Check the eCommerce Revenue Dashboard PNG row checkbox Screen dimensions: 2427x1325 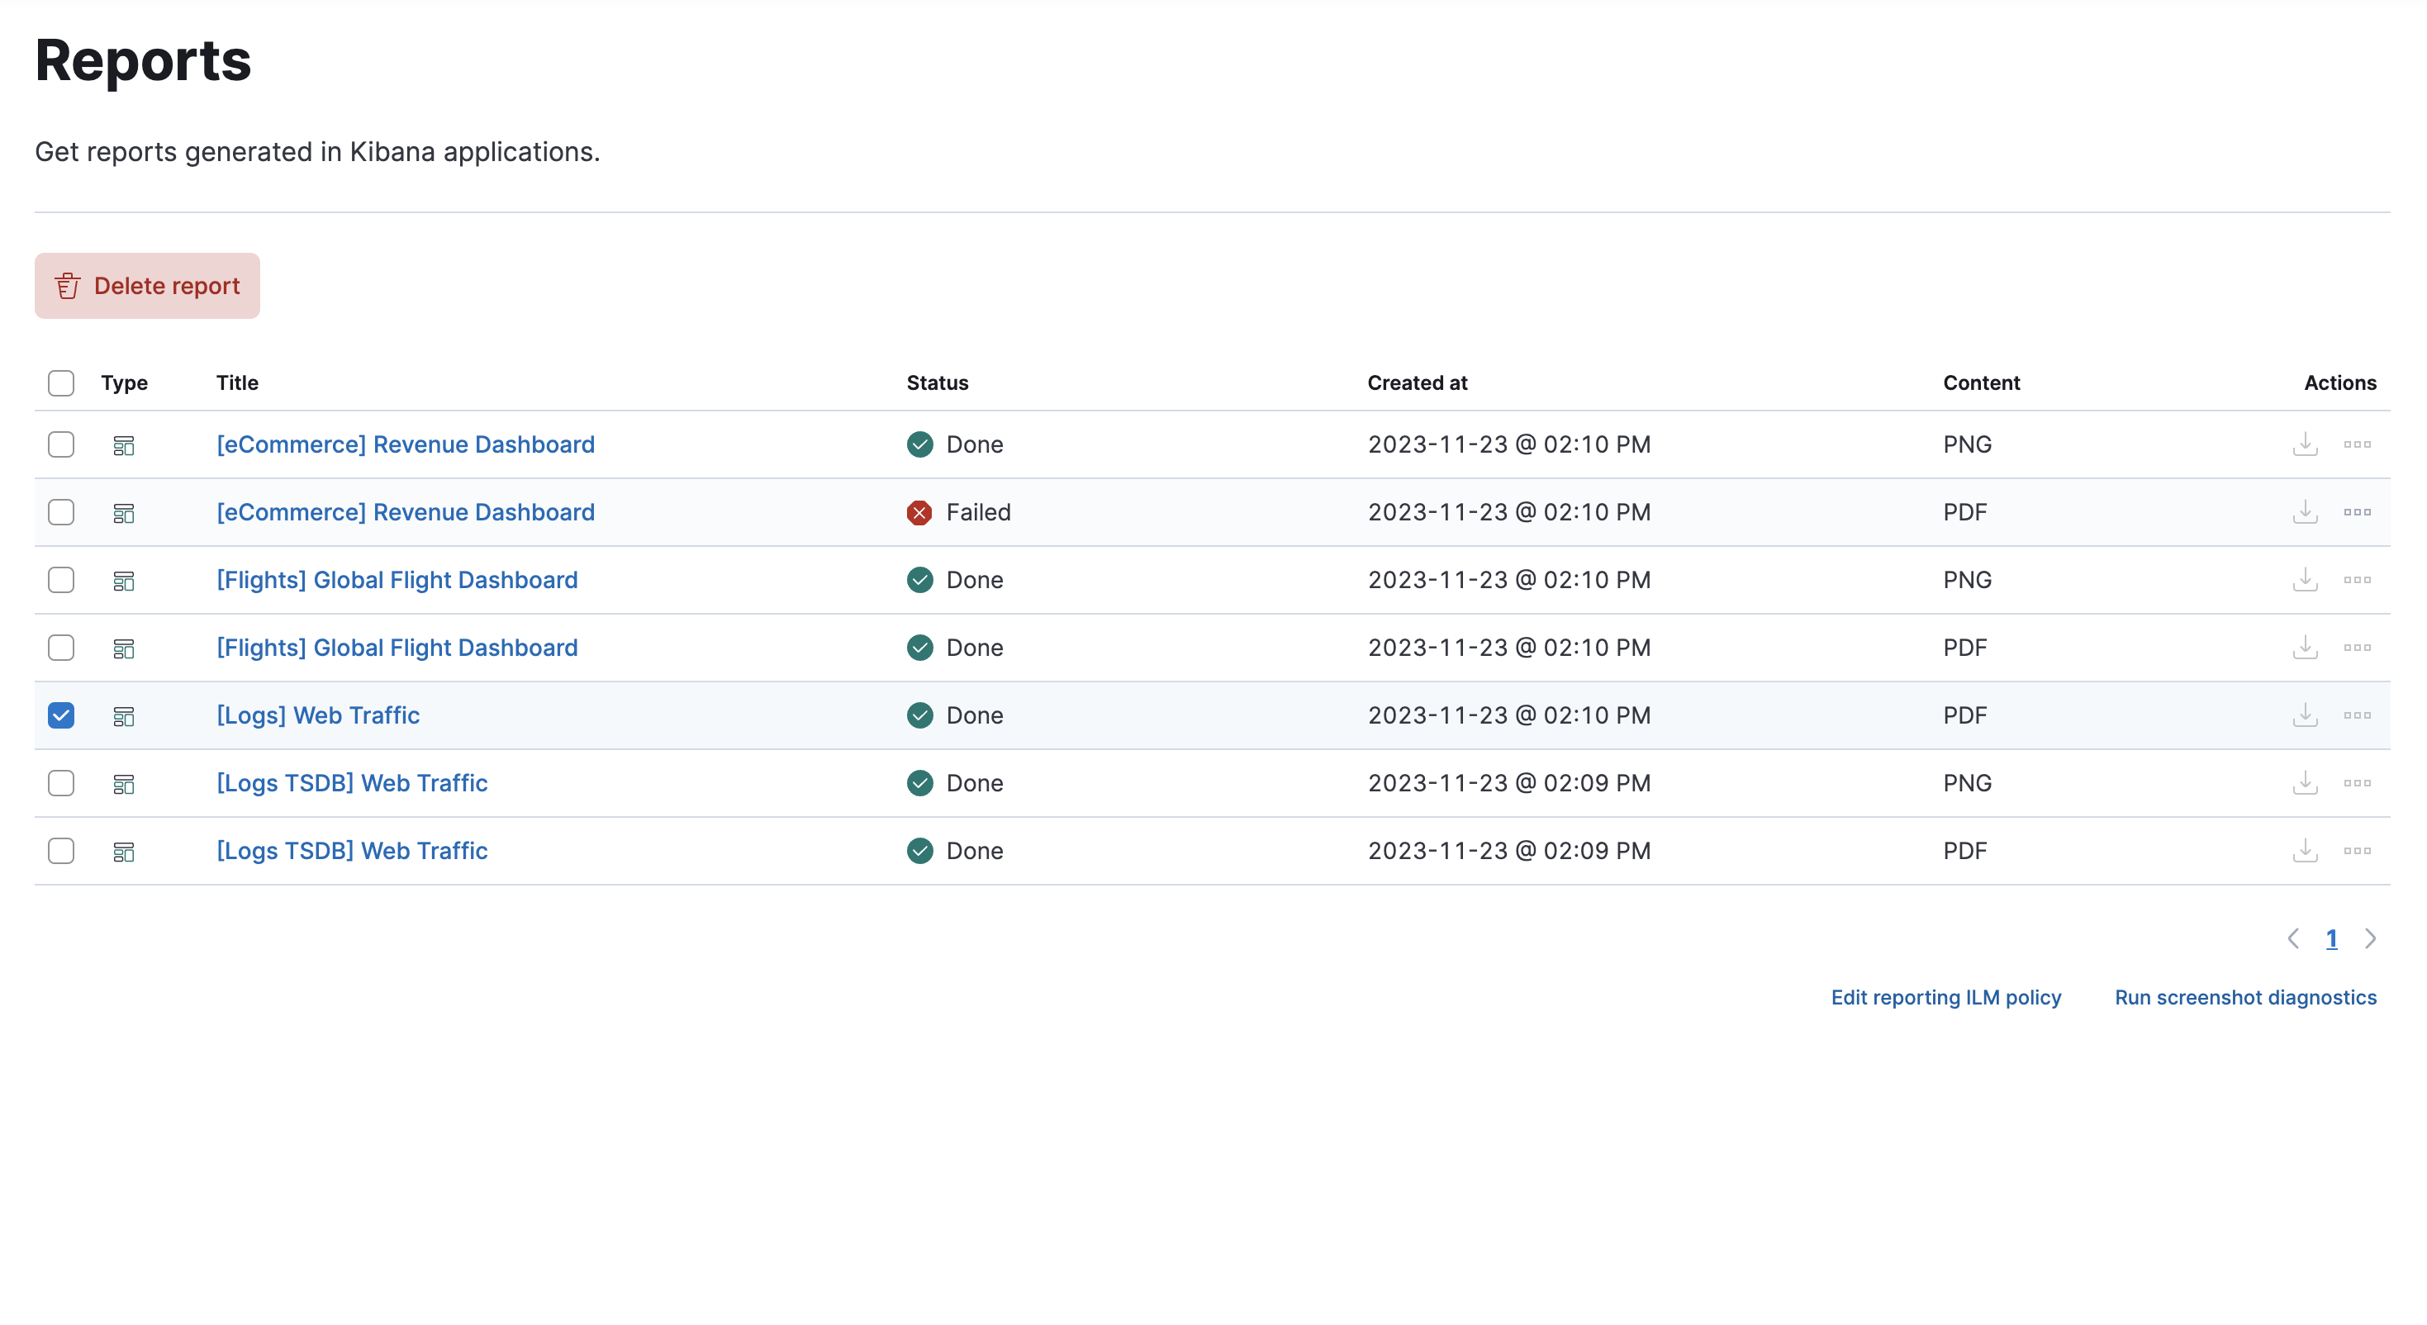tap(61, 444)
